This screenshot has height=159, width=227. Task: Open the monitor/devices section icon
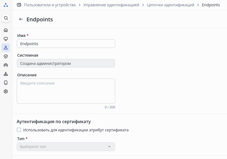(x=6, y=39)
